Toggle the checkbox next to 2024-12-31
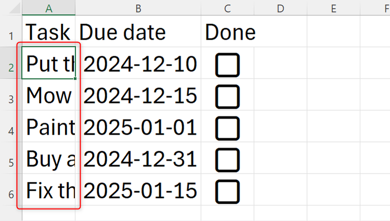The width and height of the screenshot is (390, 221). coord(228,159)
